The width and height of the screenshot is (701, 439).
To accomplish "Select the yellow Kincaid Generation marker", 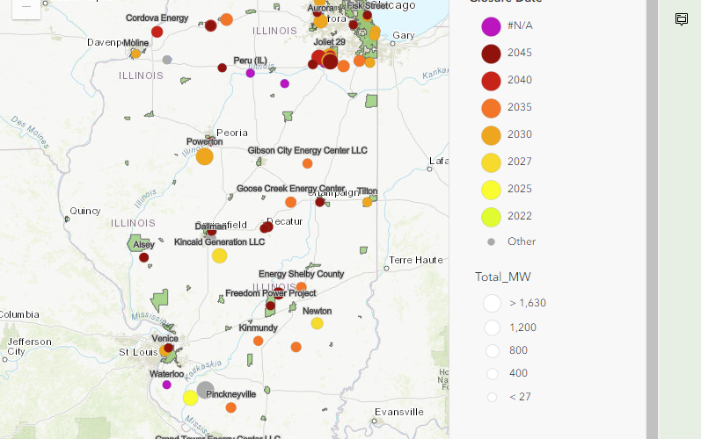I will [x=220, y=255].
